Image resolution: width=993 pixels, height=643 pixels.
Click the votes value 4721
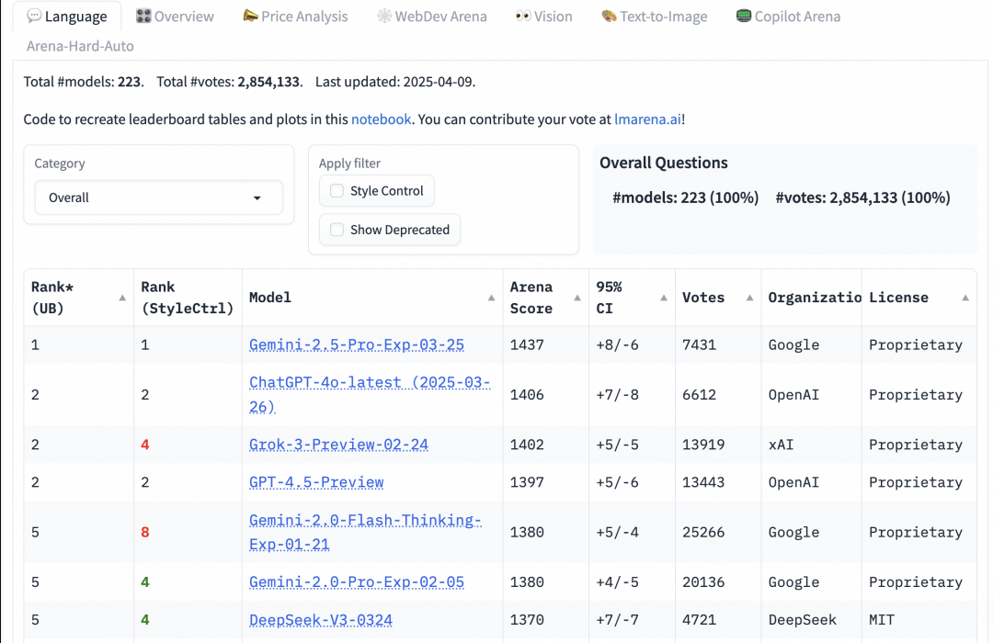click(699, 620)
